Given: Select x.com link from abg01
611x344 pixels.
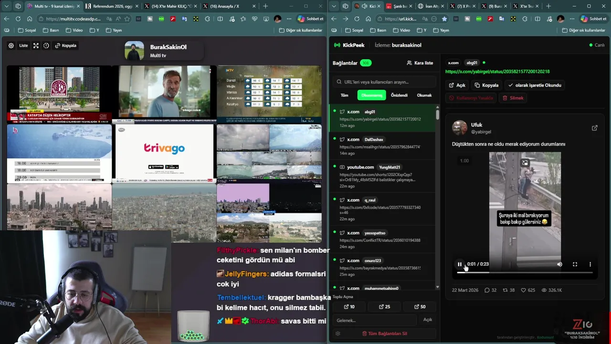Looking at the screenshot, I should coord(382,118).
